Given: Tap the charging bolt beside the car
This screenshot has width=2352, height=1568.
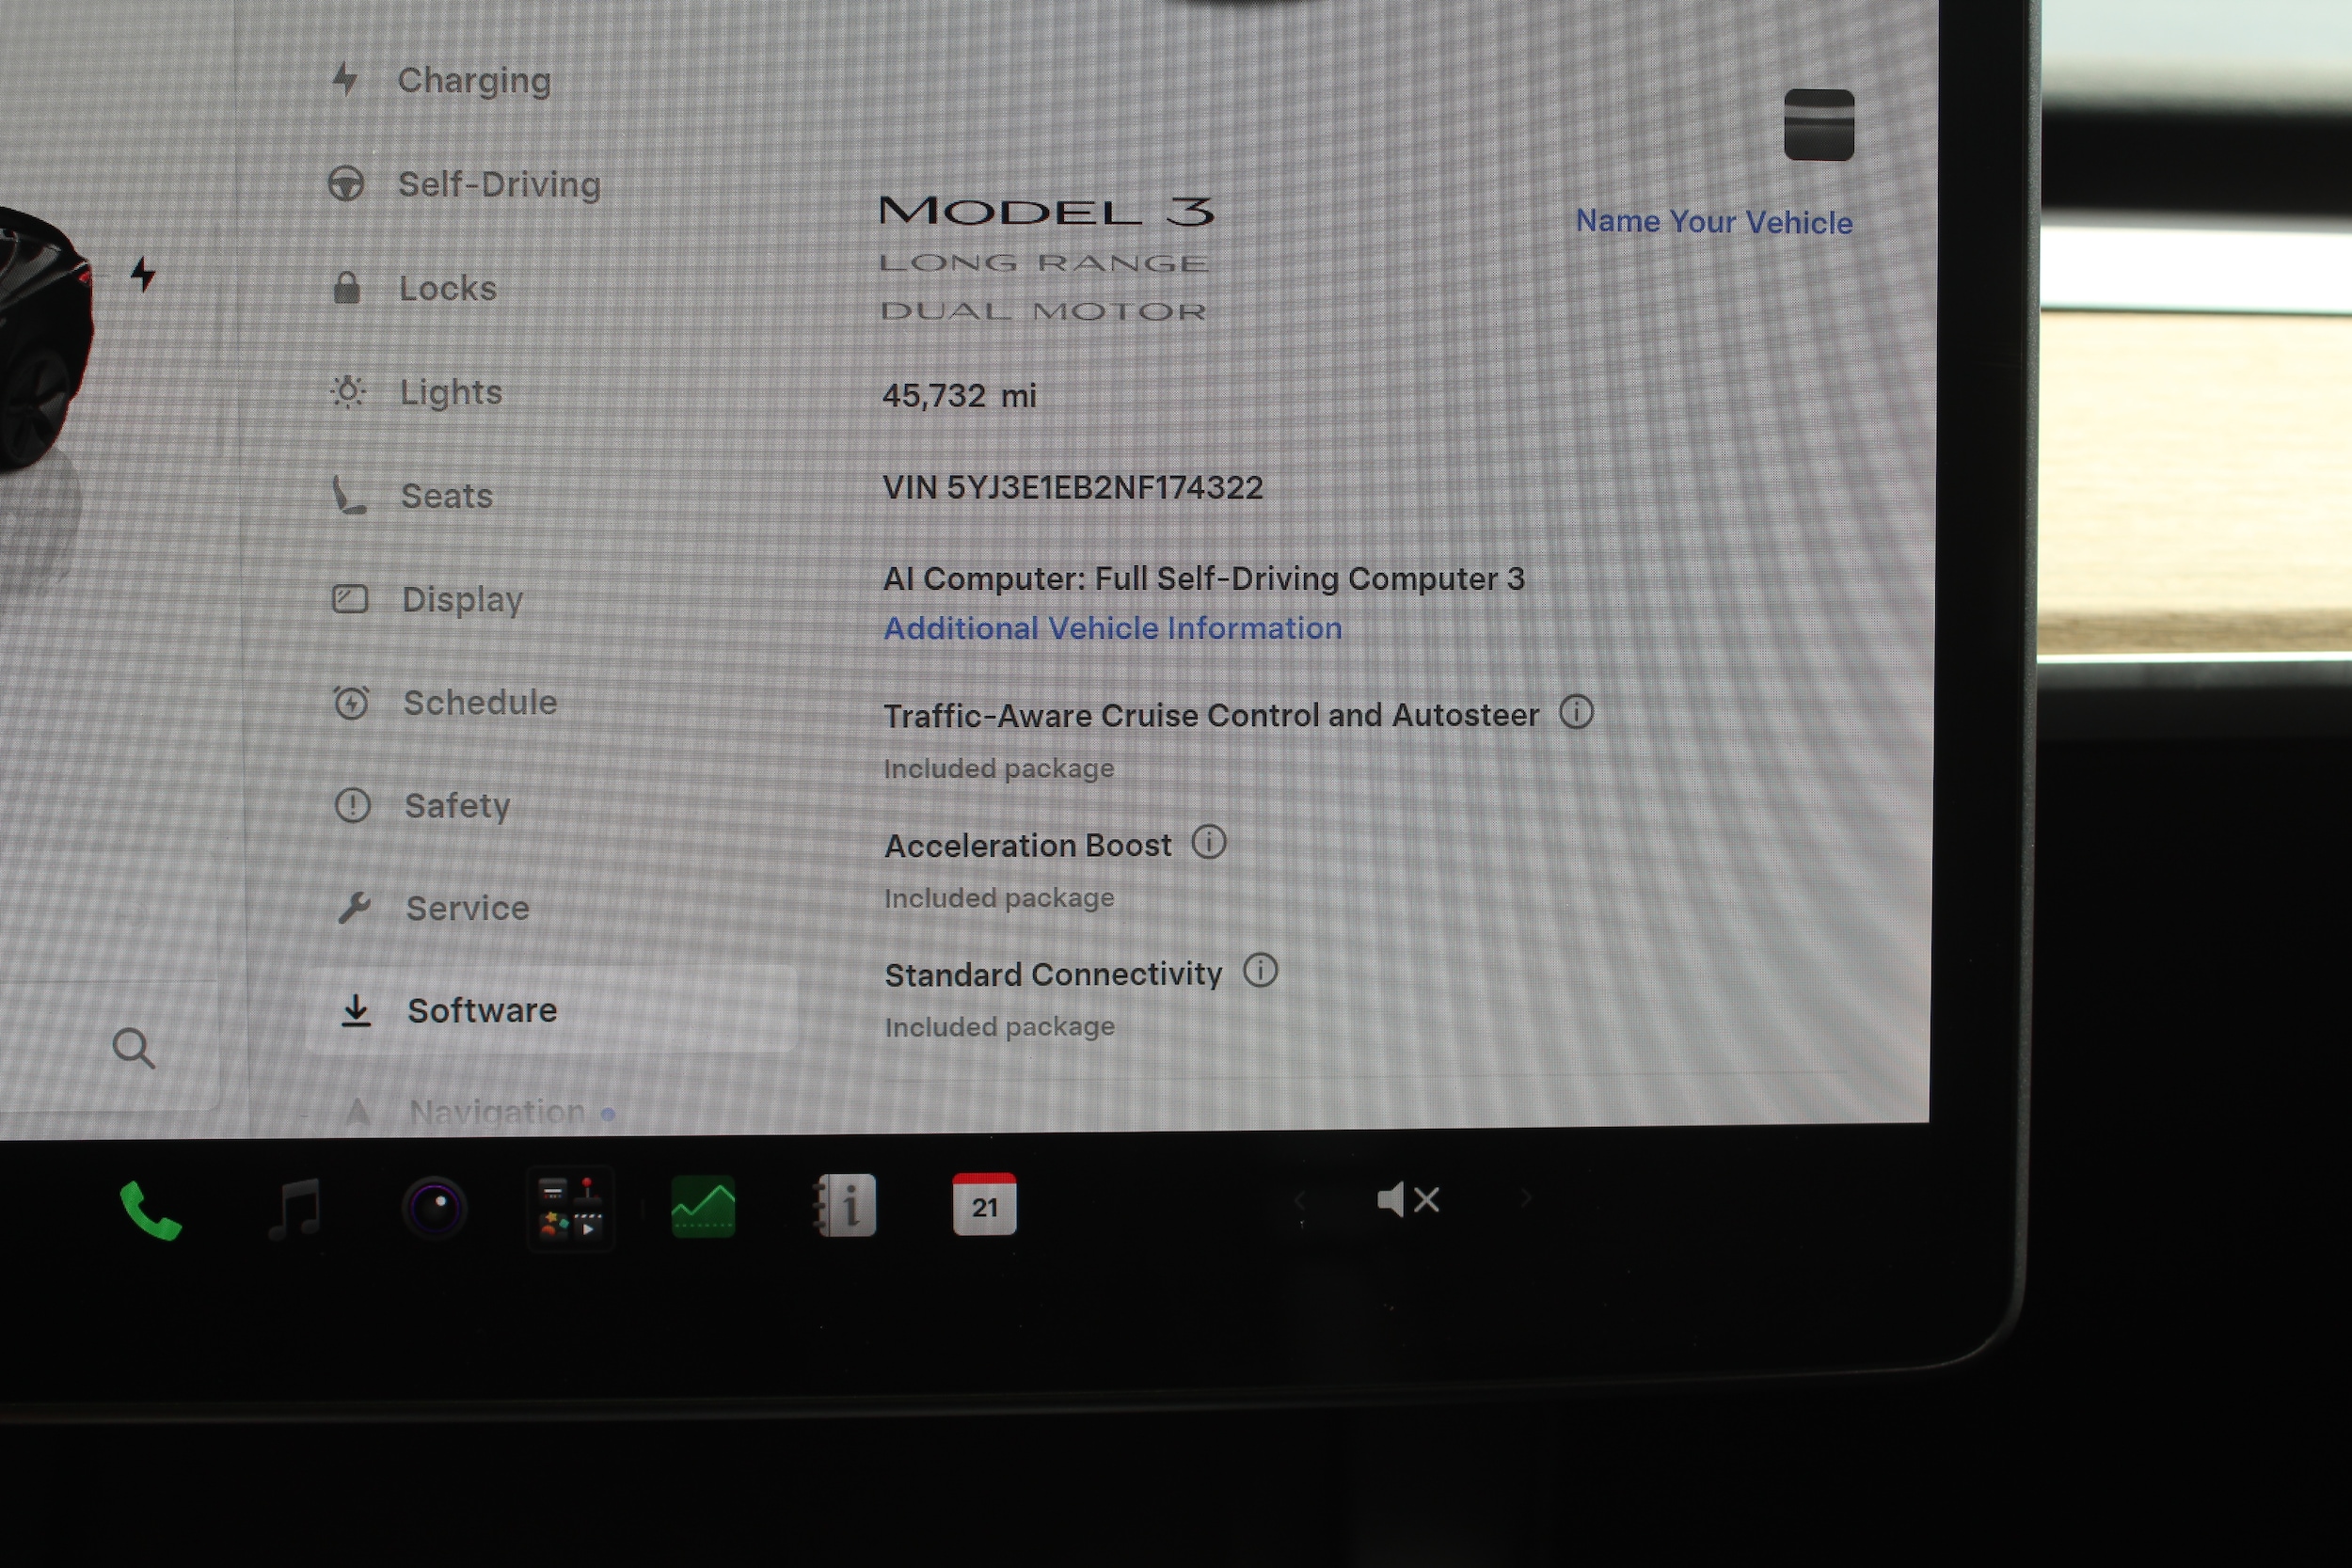Looking at the screenshot, I should point(143,274).
